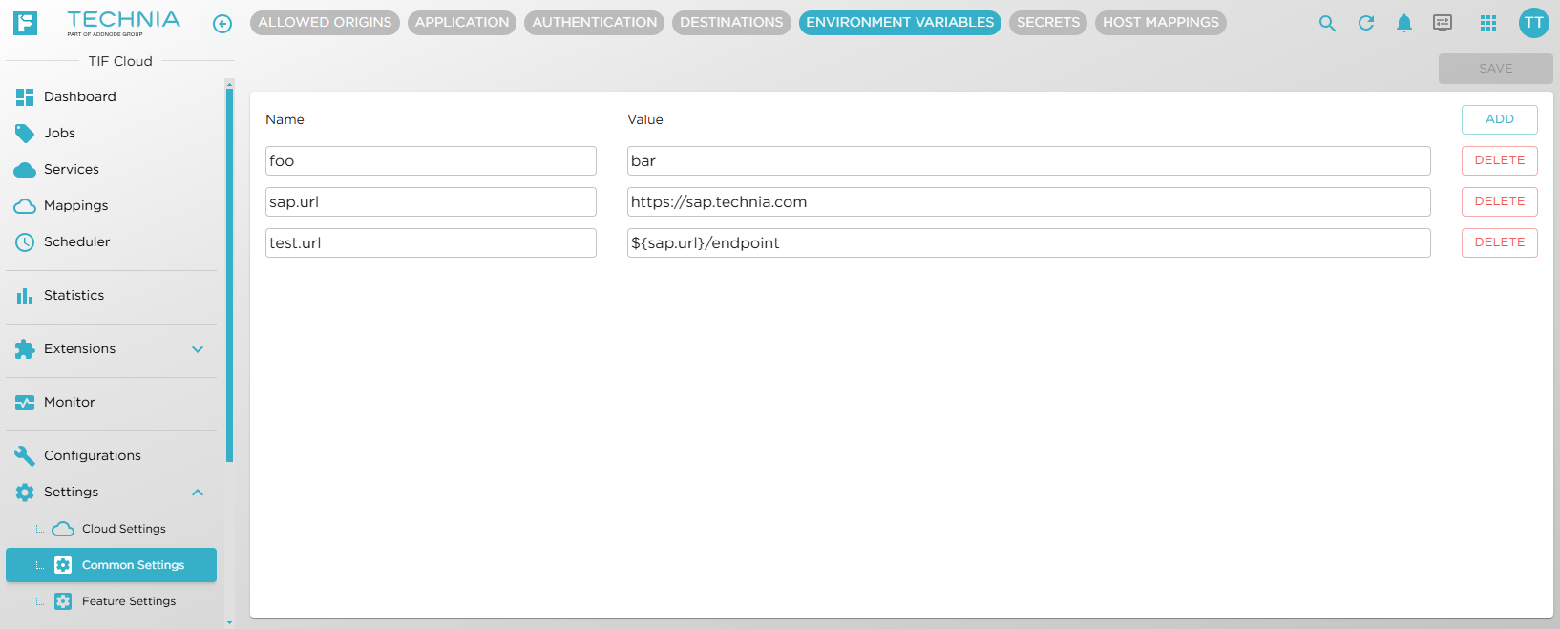Click the refresh icon in header
Screen dimensions: 1560x629
(x=1366, y=23)
